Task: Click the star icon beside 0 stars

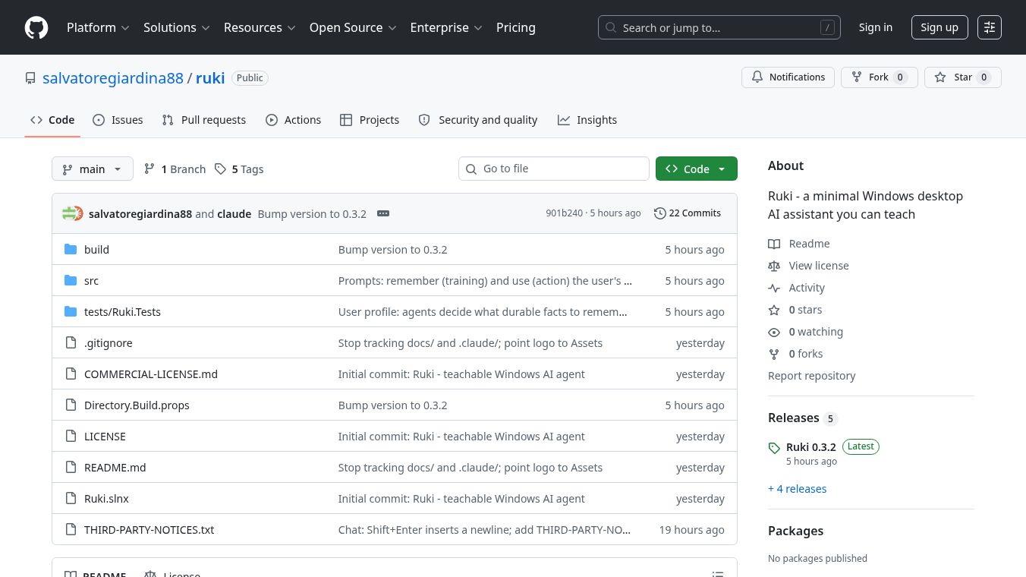Action: tap(774, 310)
